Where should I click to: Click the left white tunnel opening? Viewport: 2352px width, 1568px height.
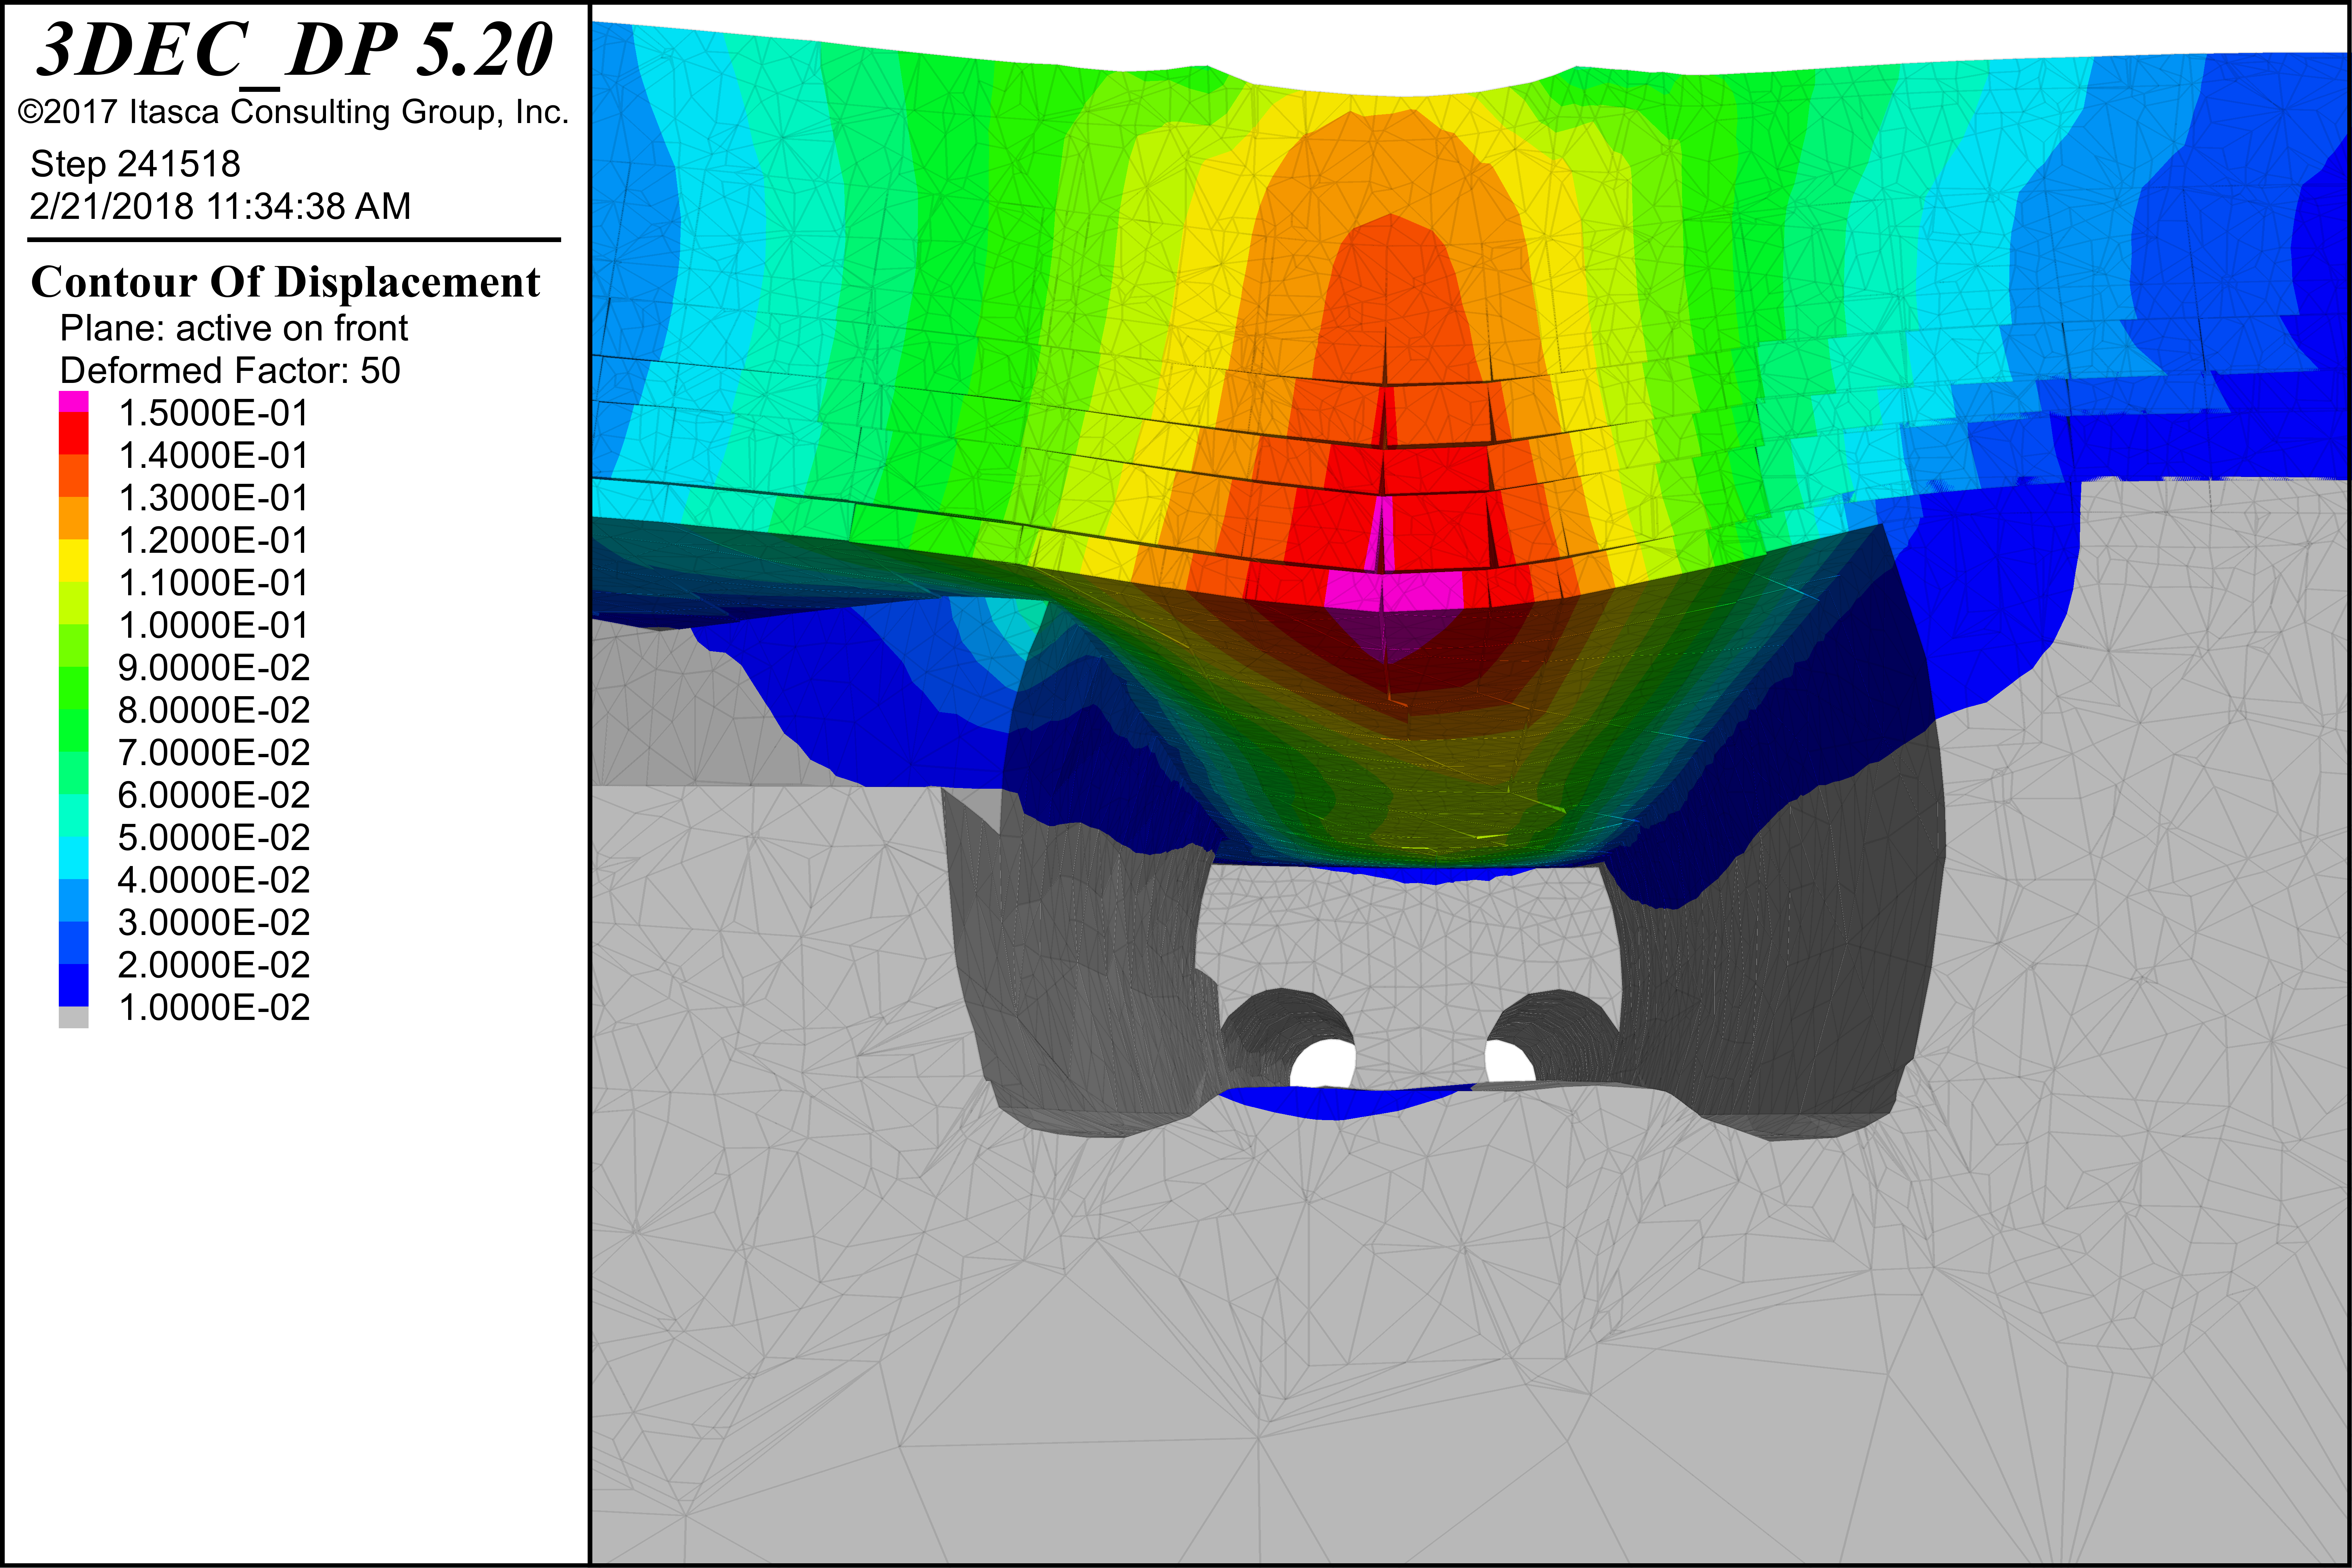tap(1324, 1064)
